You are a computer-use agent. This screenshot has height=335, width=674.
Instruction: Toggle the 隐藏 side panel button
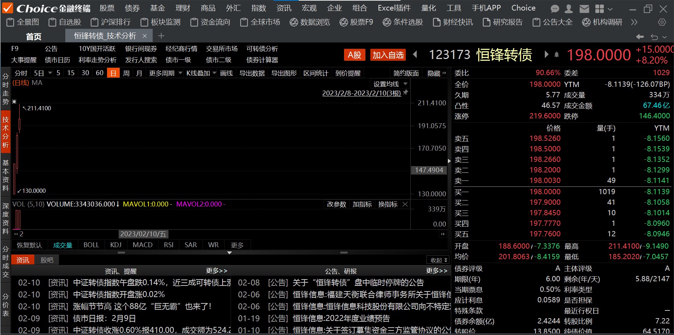coord(436,73)
